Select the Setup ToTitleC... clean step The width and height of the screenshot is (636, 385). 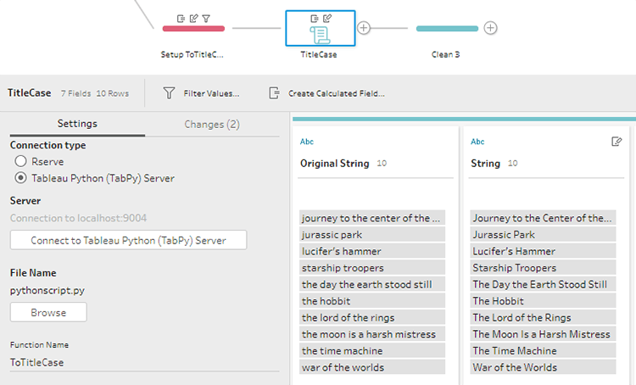(193, 28)
